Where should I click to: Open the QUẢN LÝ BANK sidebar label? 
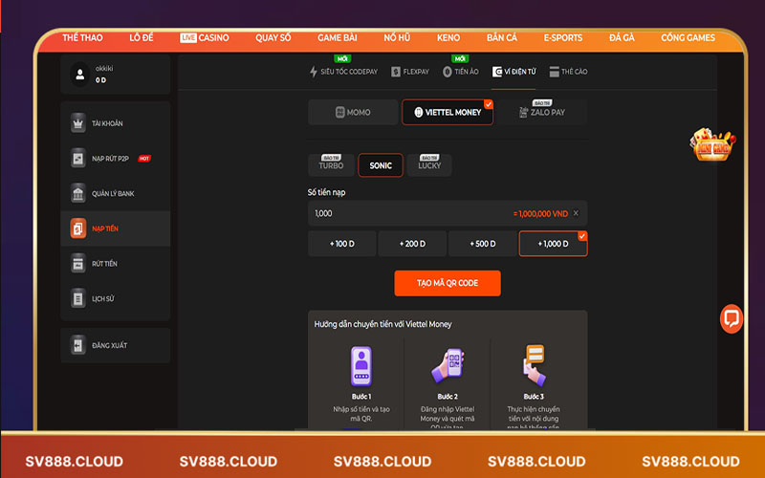(113, 194)
